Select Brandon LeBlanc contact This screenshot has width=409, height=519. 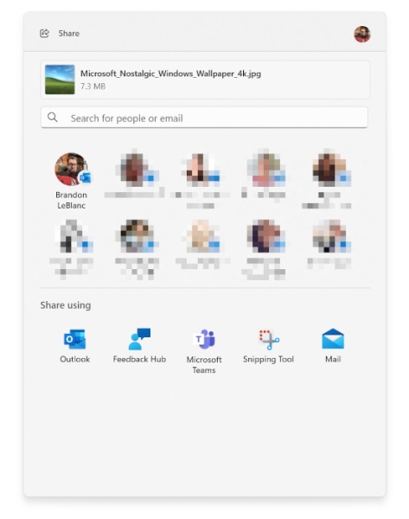[72, 181]
